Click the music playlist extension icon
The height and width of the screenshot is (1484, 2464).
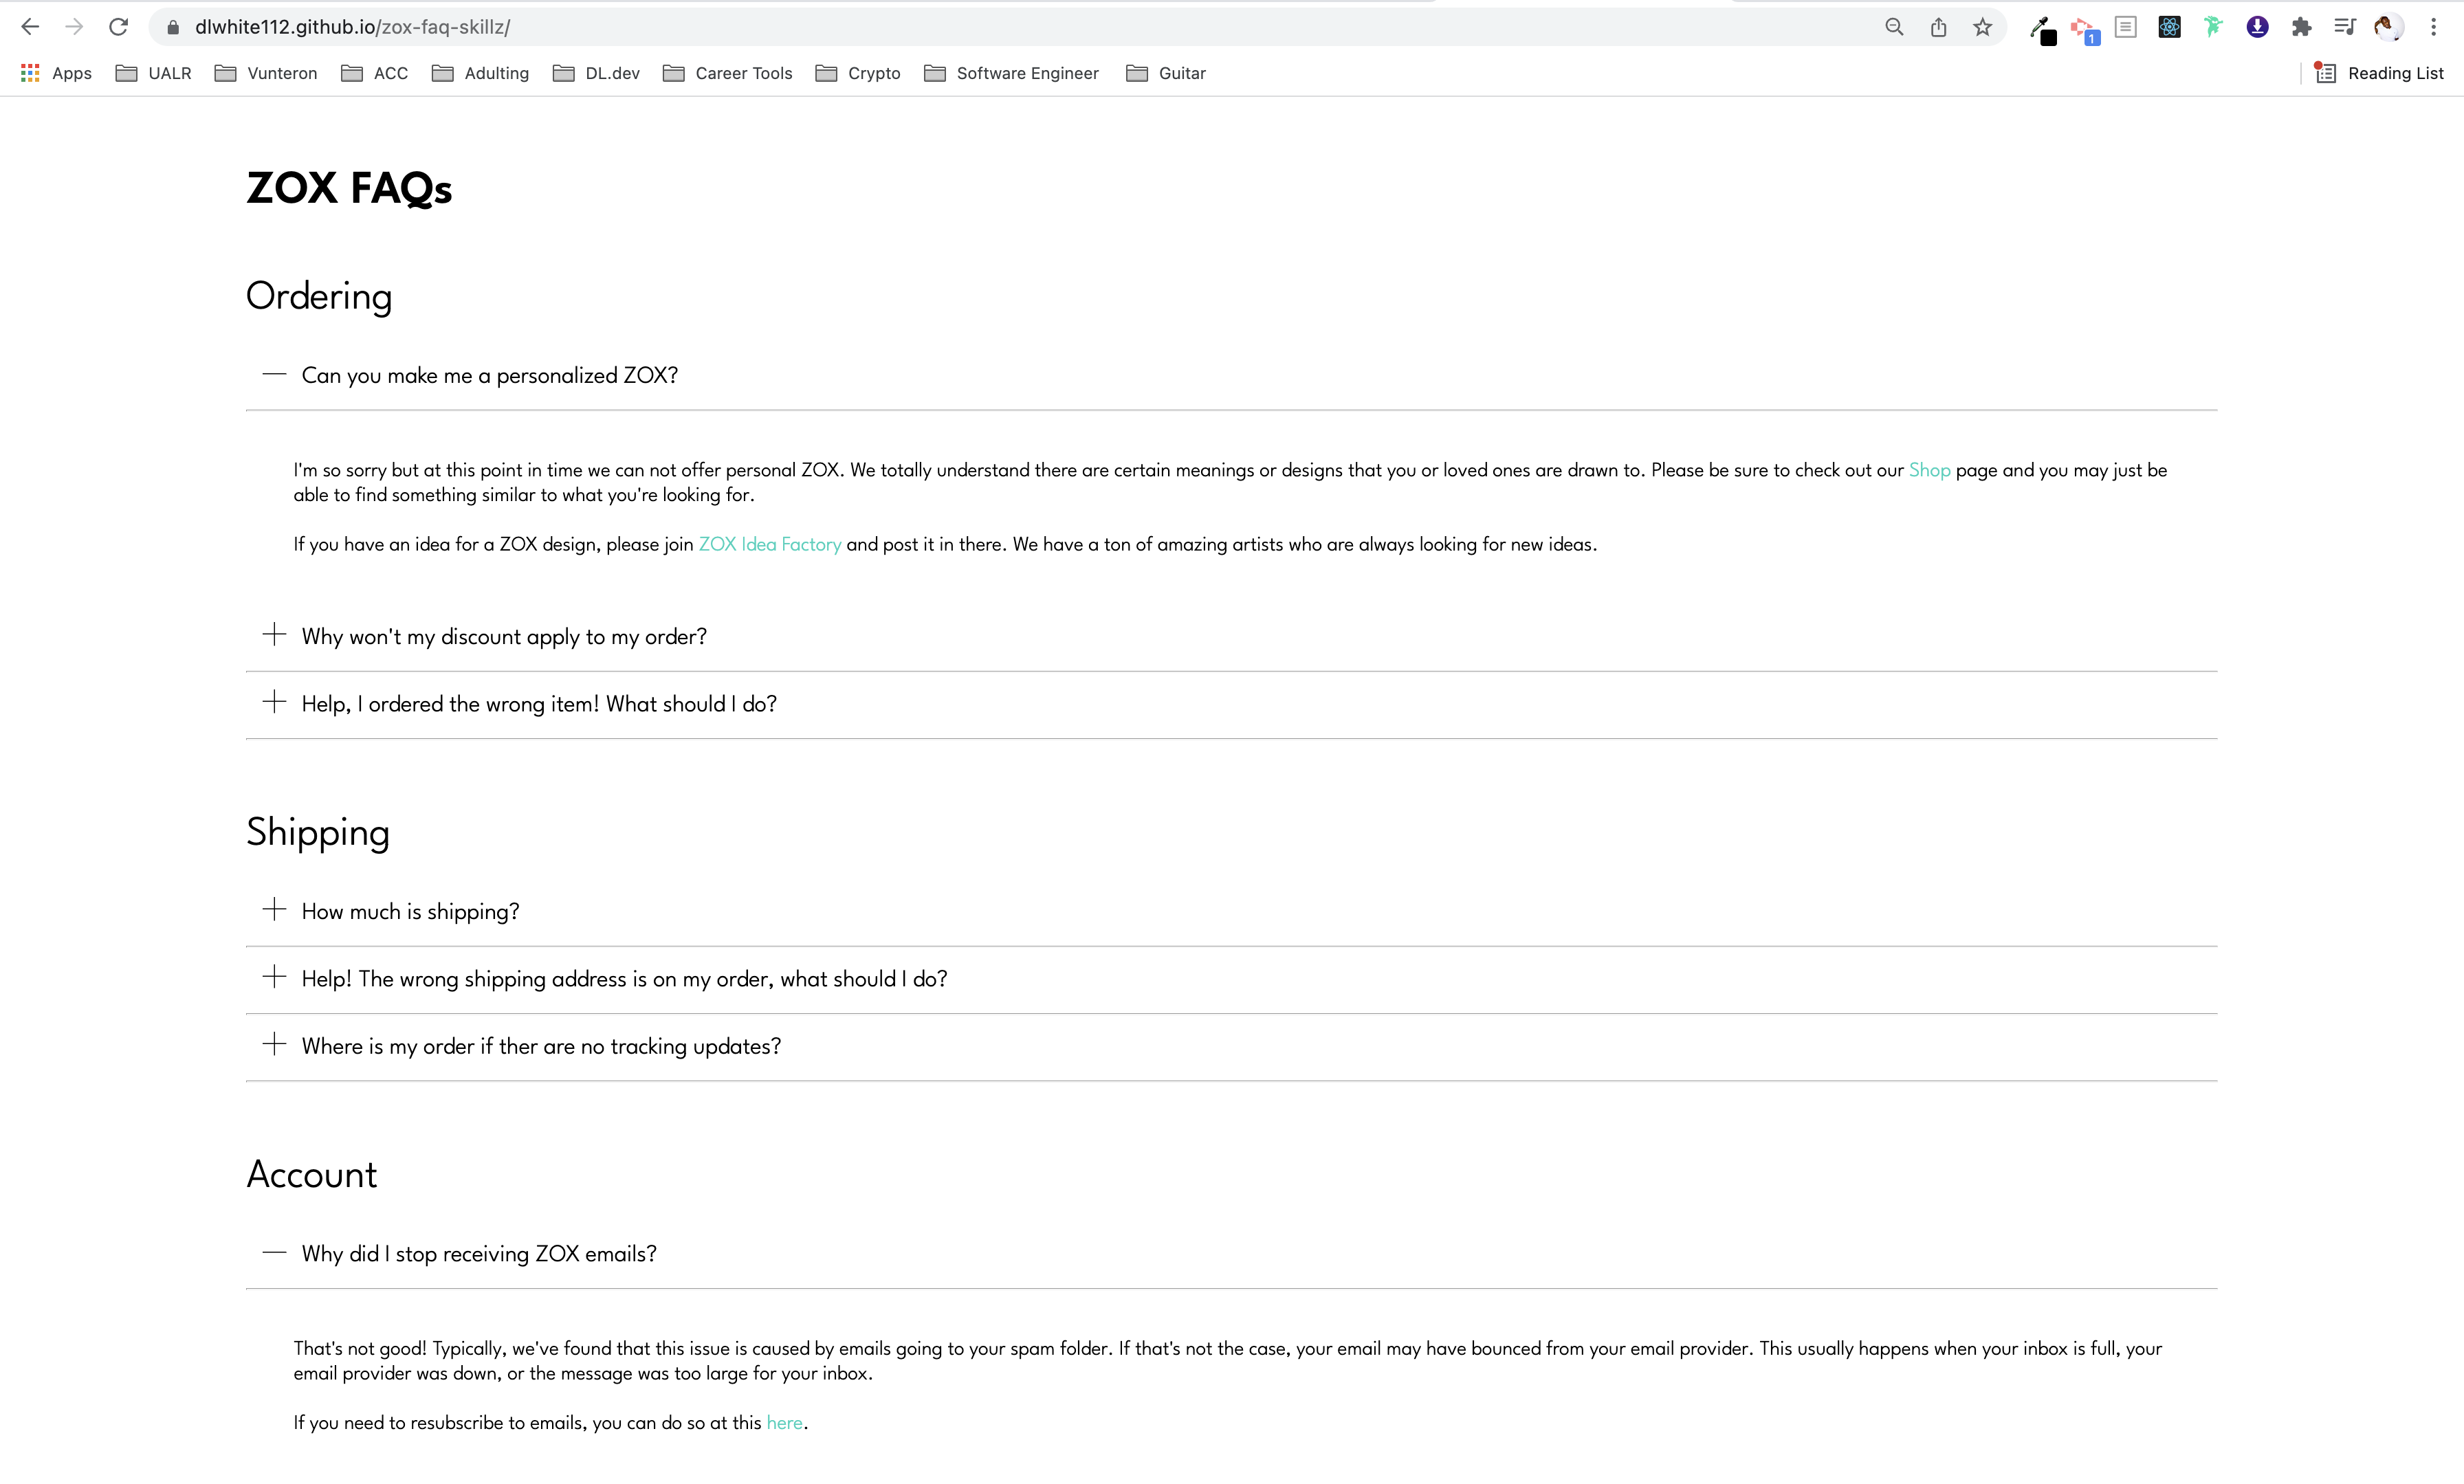(x=2344, y=27)
